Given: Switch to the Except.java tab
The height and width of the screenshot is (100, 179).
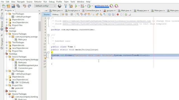Looking at the screenshot, I should [73, 11].
